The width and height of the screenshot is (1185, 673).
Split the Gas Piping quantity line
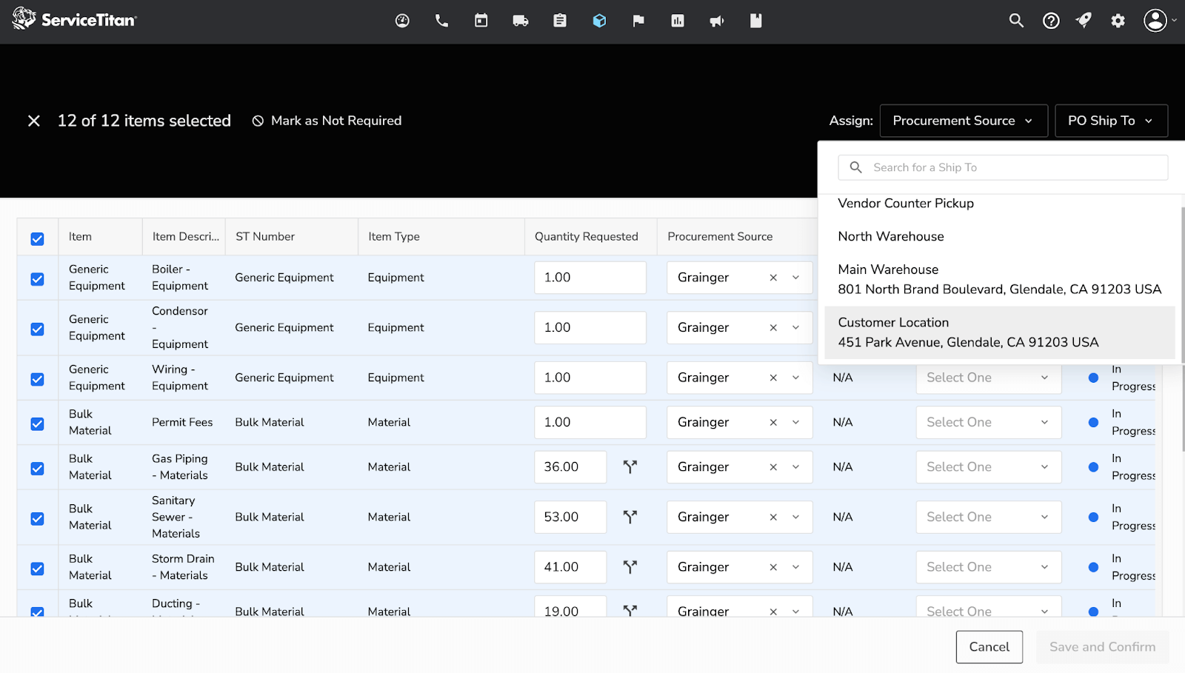tap(630, 466)
